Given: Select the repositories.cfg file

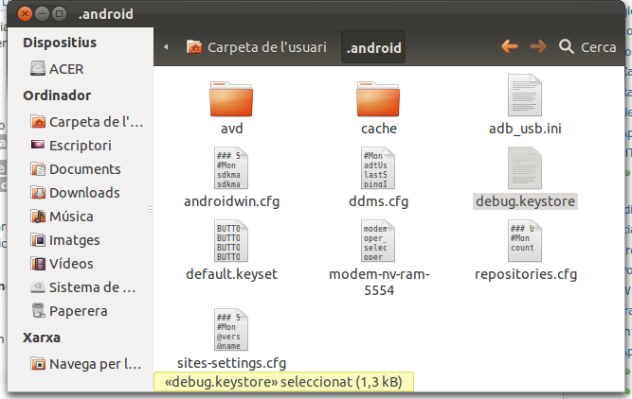Looking at the screenshot, I should pos(525,243).
